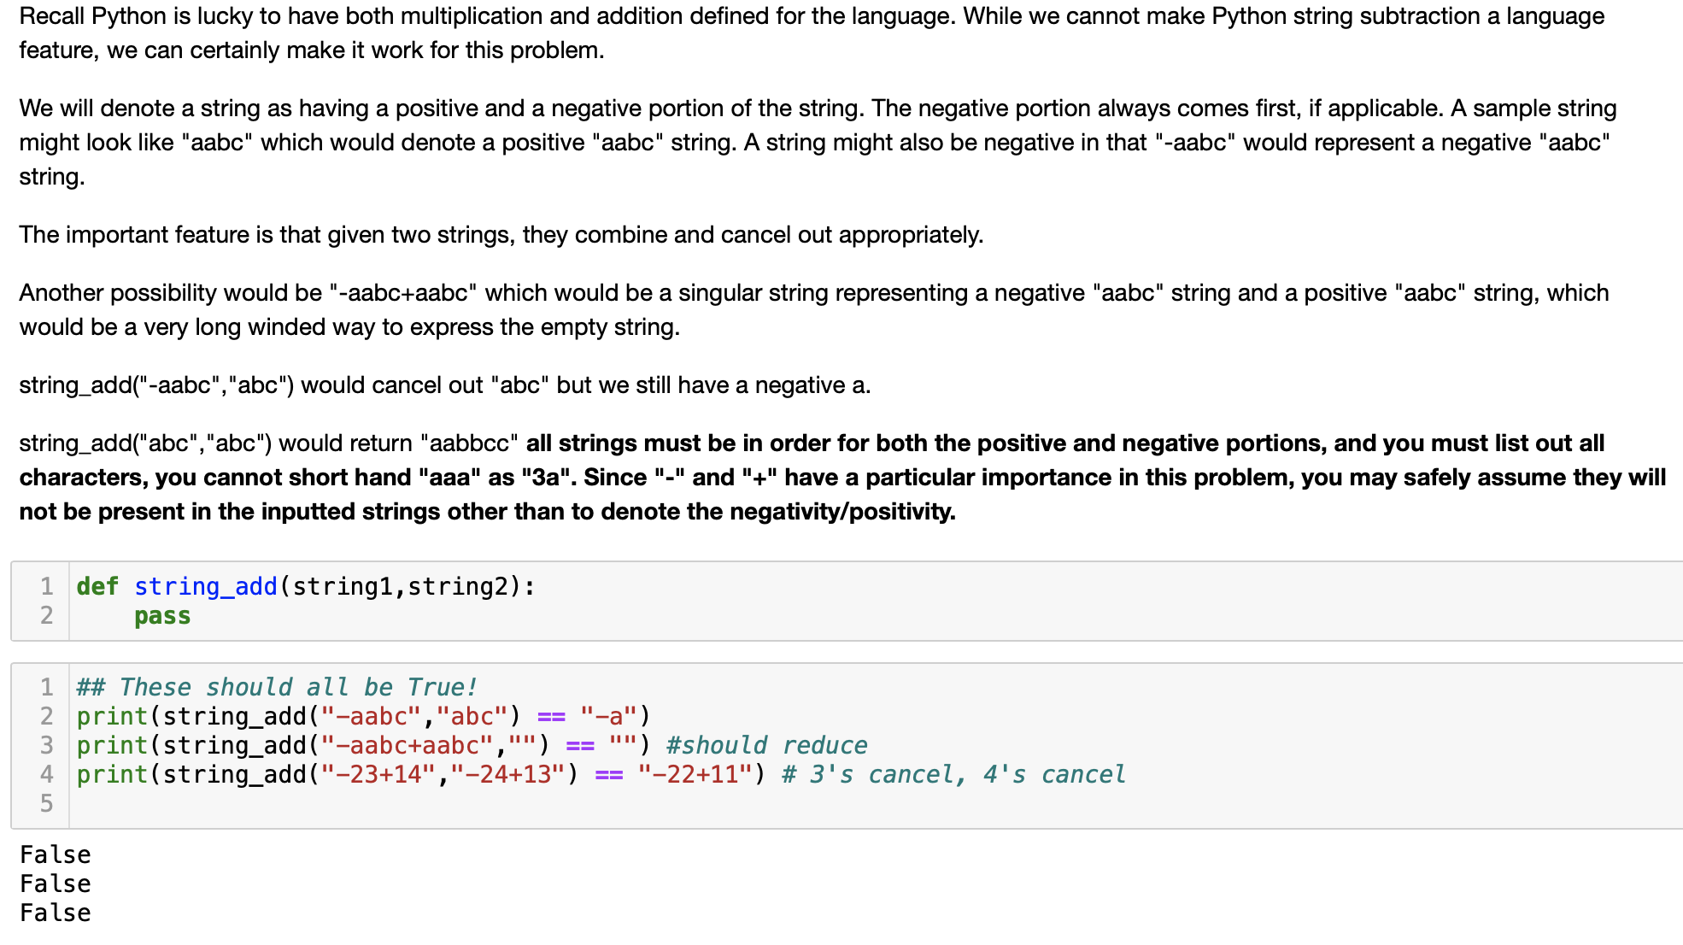Click the "-22+11" string literal
Screen dimensions: 1683x945
point(695,774)
